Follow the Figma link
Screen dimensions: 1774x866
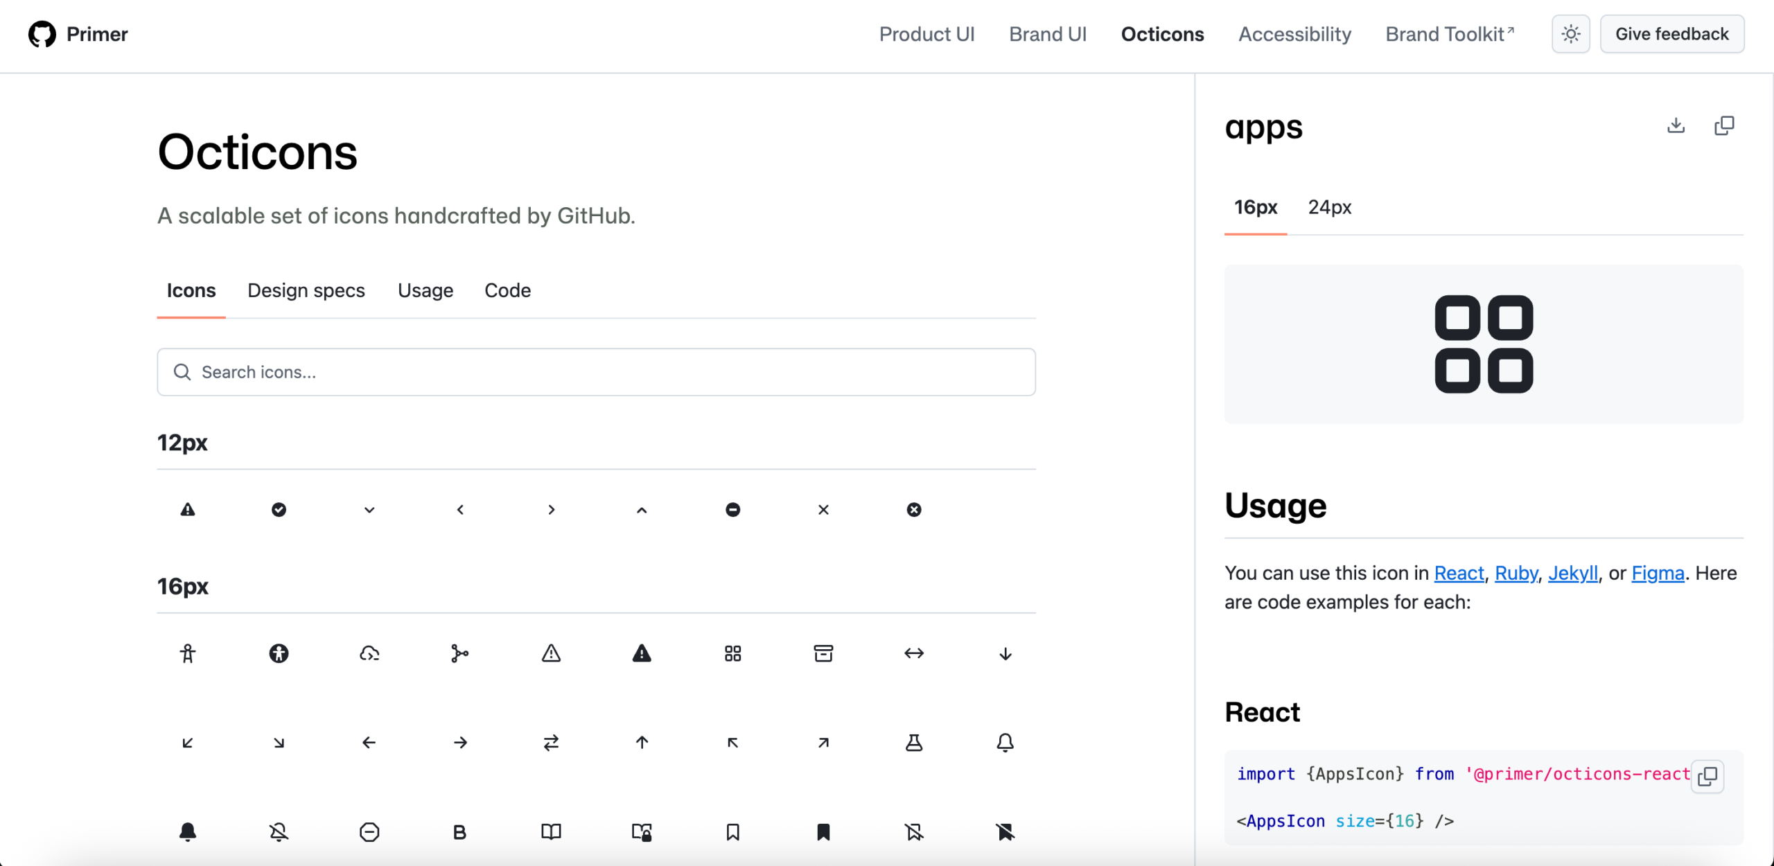[x=1658, y=573]
